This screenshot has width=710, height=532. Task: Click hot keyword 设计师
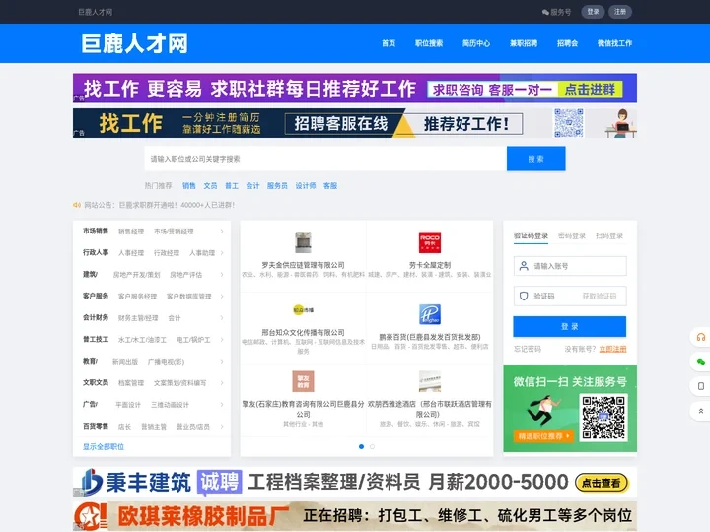306,186
